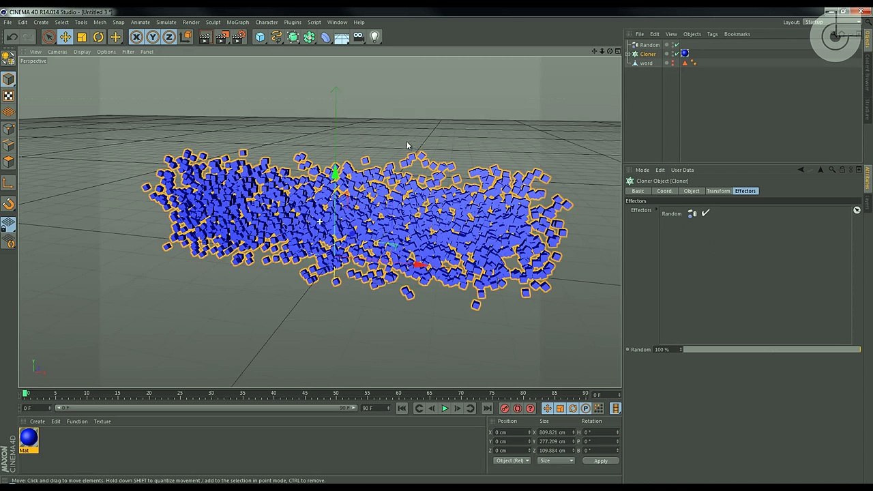873x491 pixels.
Task: Click the blue material tag on Cloner
Action: [685, 54]
